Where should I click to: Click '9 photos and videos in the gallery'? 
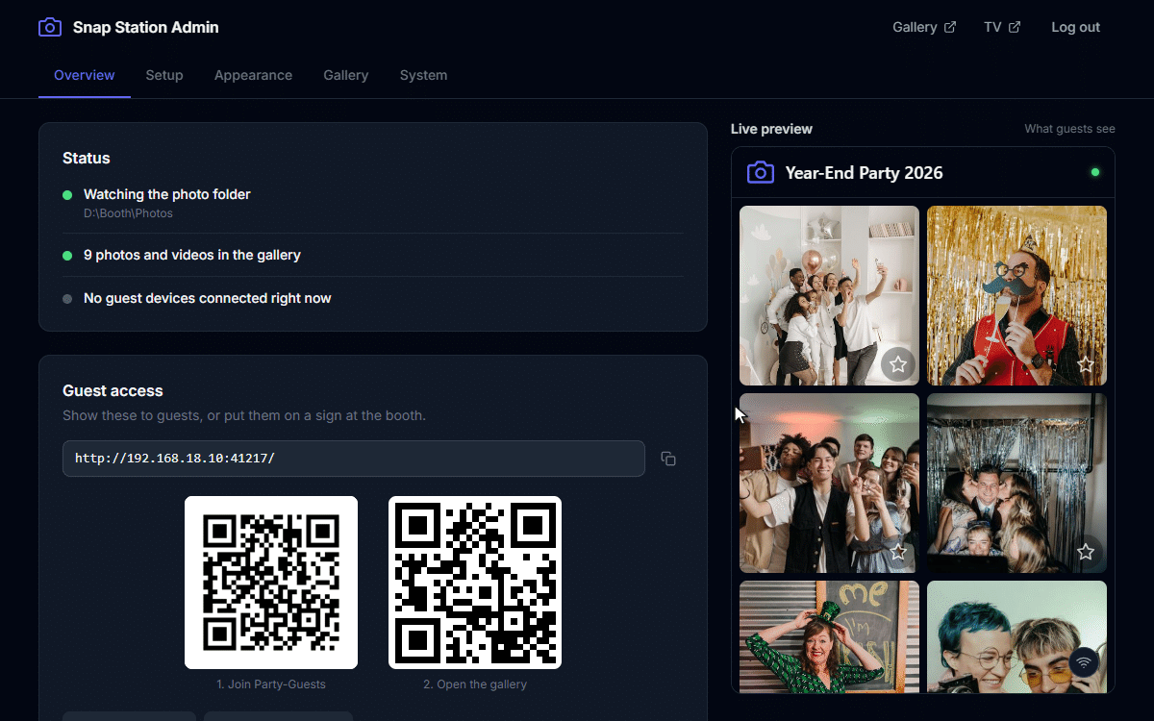click(x=192, y=255)
